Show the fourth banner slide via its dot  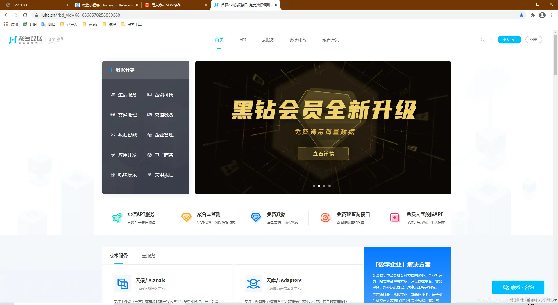click(x=330, y=186)
